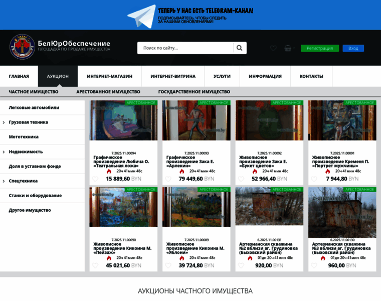Click the Telegram paper plane icon
This screenshot has height=301, width=381.
point(142,16)
